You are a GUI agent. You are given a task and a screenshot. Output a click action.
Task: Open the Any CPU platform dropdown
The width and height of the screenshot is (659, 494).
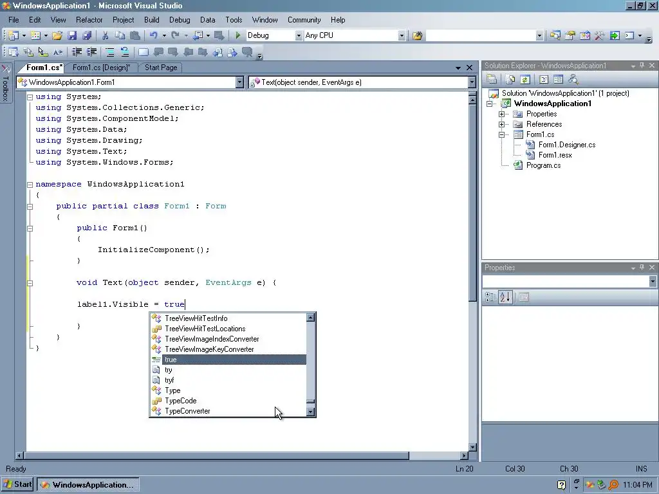point(402,36)
